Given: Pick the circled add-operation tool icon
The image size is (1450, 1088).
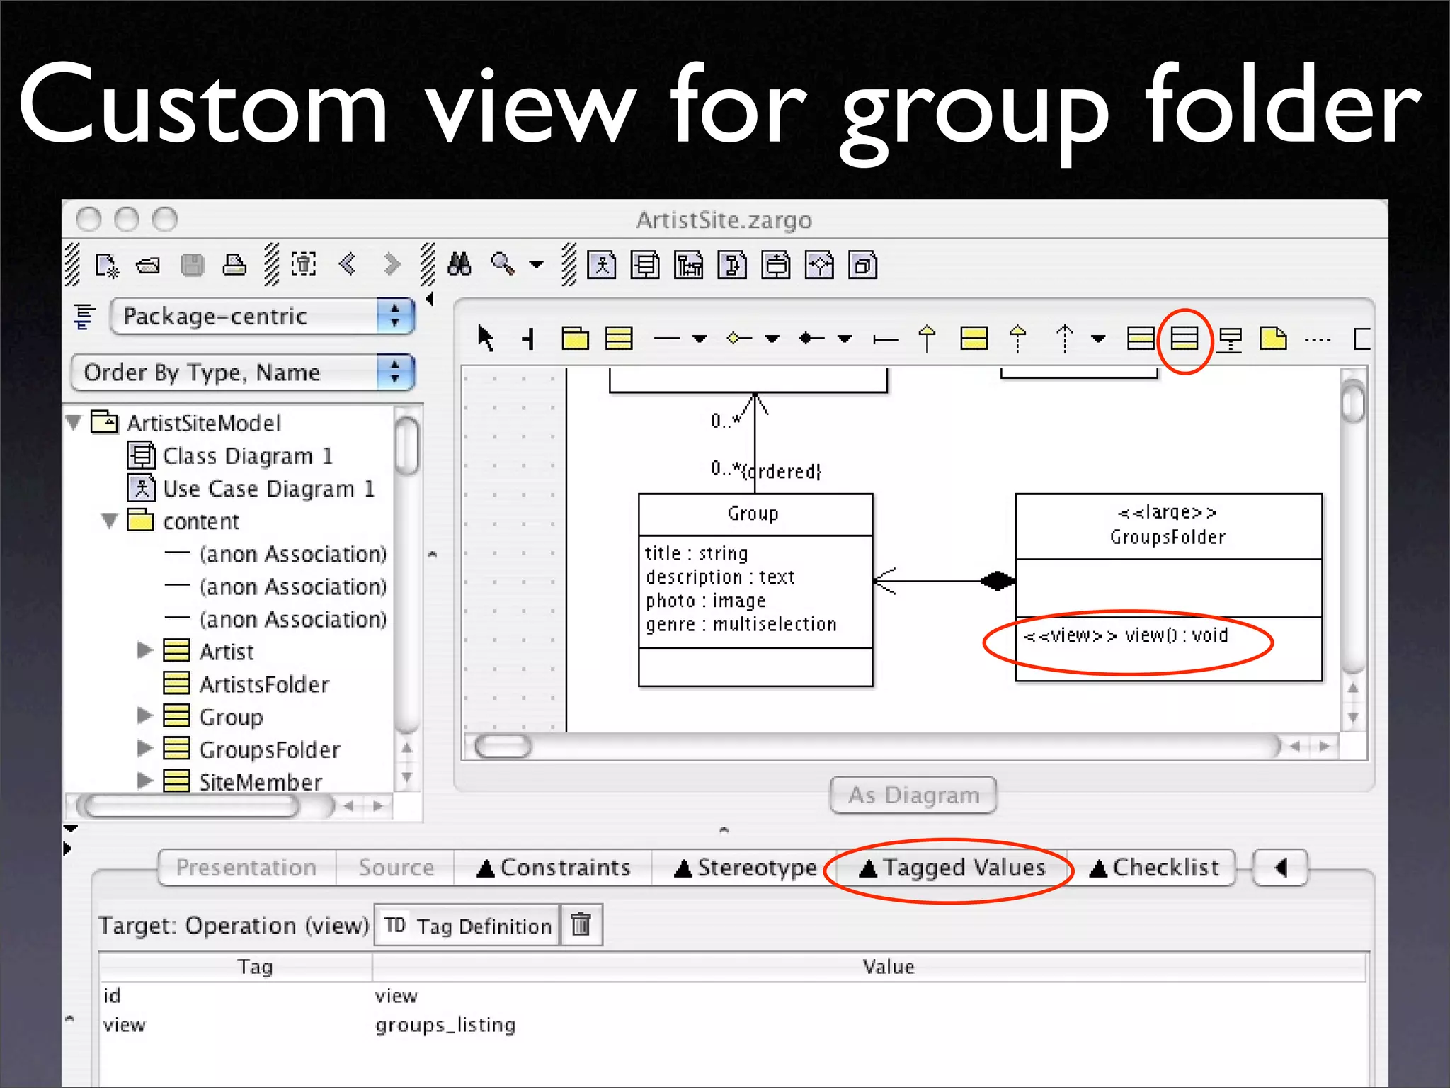Looking at the screenshot, I should pos(1184,339).
